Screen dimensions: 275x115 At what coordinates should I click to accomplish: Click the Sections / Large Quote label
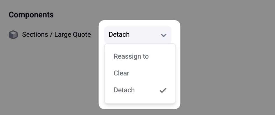point(56,35)
